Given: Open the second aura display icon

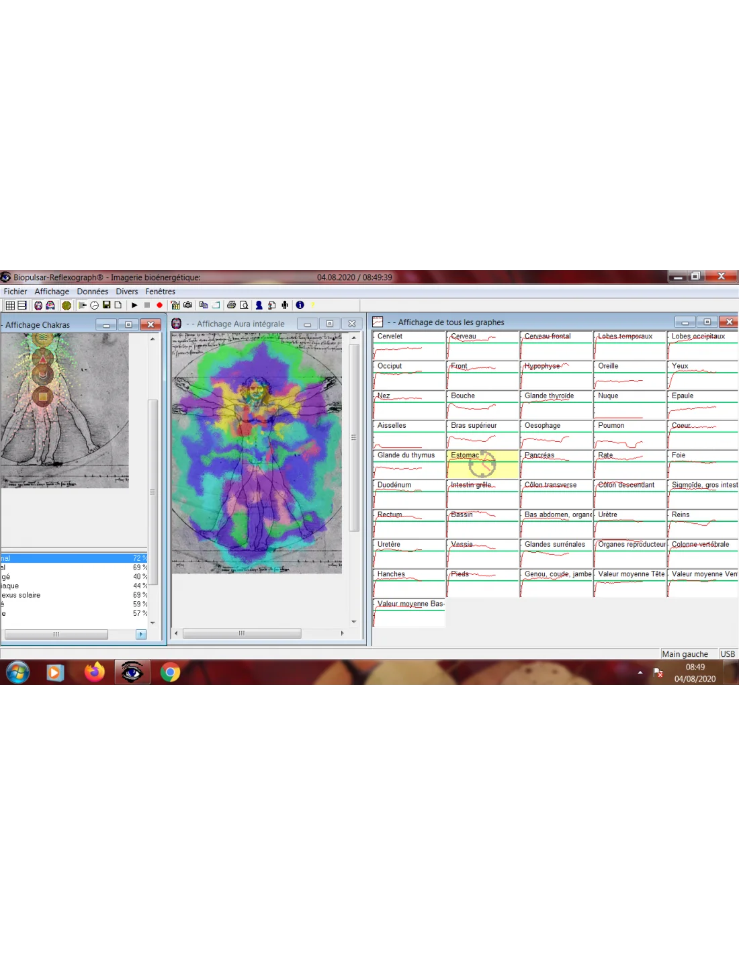Looking at the screenshot, I should 50,305.
